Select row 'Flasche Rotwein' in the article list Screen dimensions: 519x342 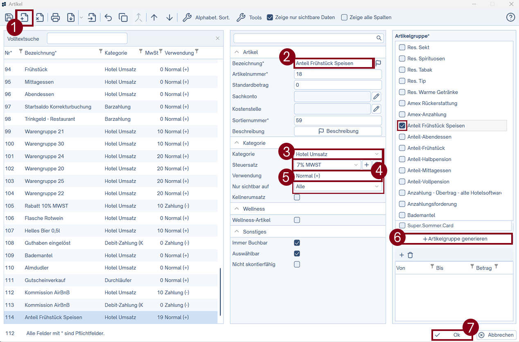[x=111, y=218]
